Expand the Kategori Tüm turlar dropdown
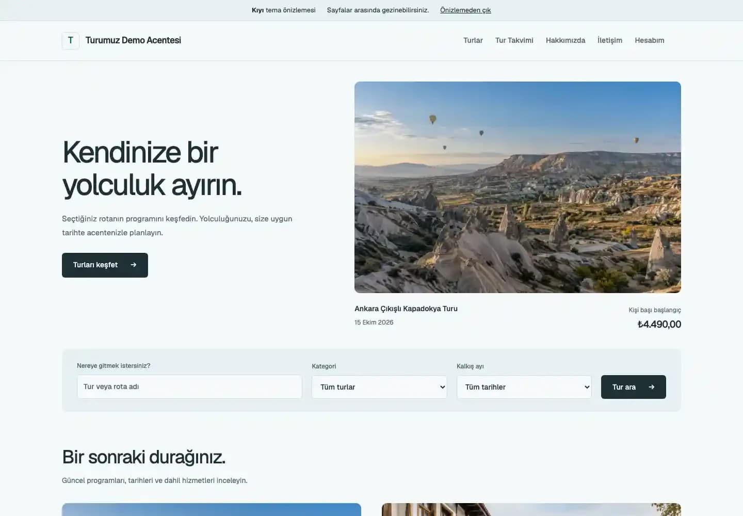Screen dimensions: 743x516 379,387
